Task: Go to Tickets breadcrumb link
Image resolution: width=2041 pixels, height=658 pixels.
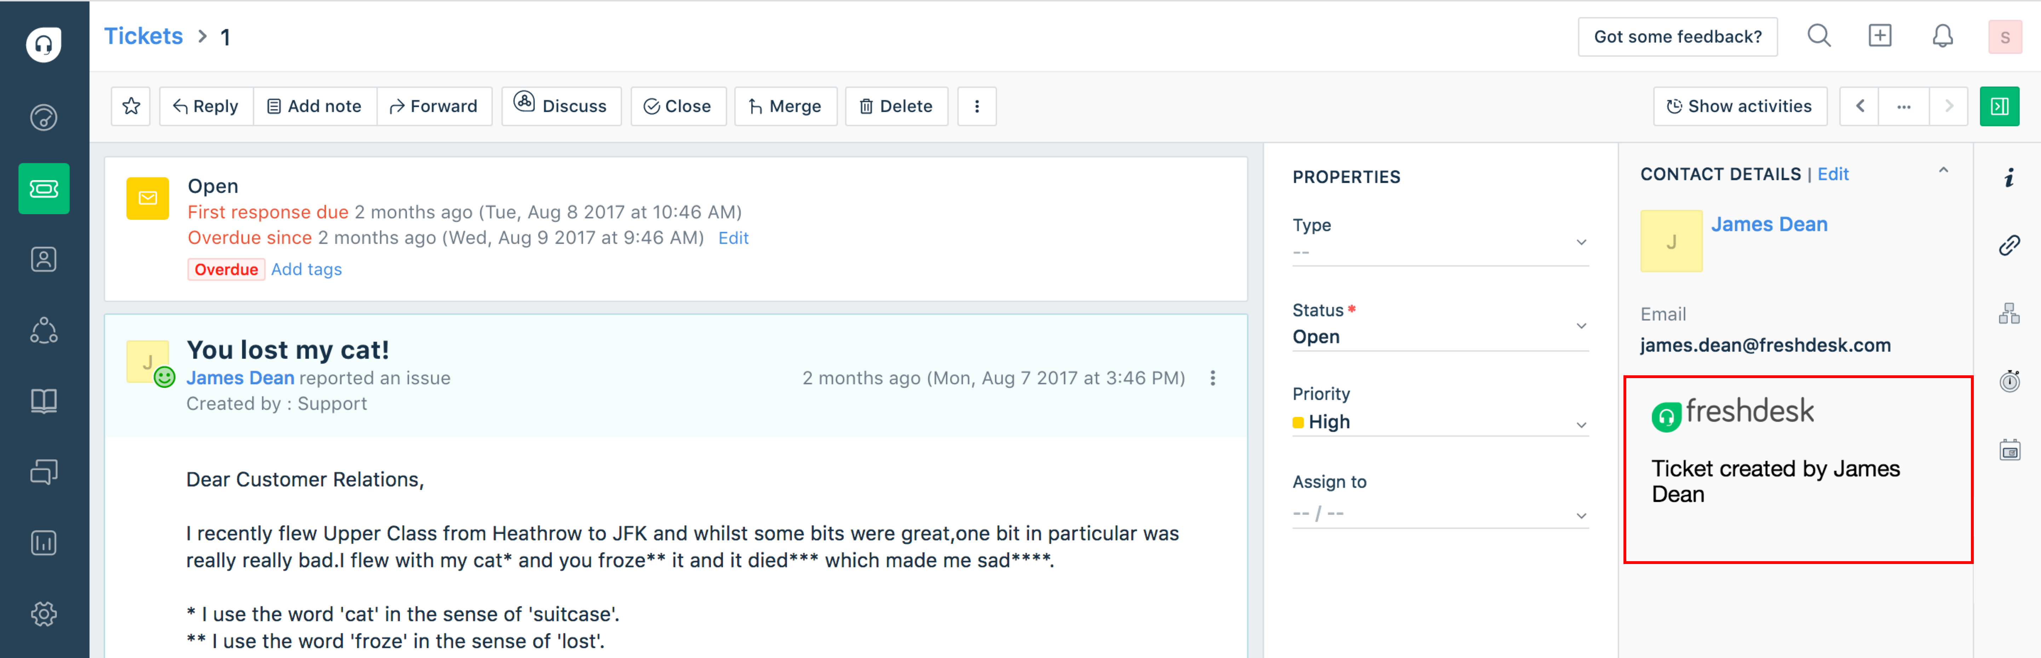Action: coord(143,36)
